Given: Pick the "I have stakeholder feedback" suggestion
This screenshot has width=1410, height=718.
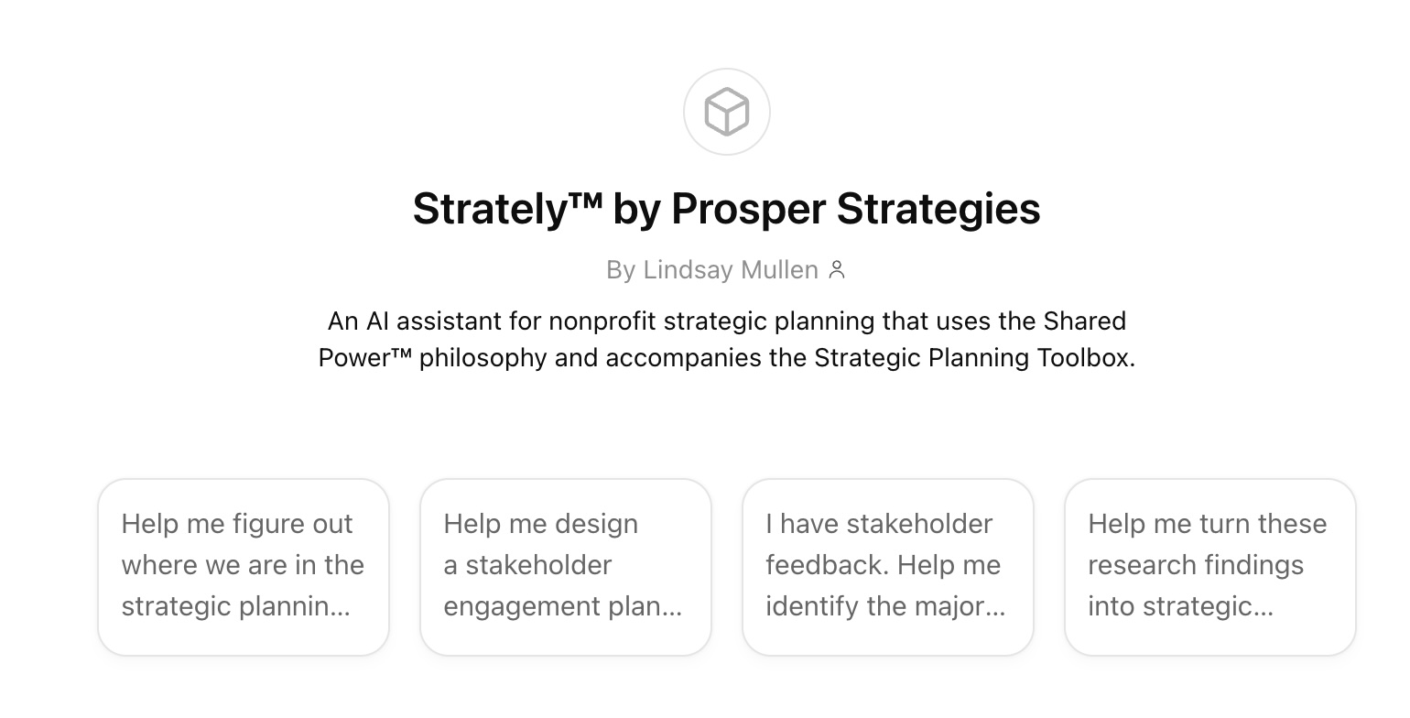Looking at the screenshot, I should click(888, 566).
